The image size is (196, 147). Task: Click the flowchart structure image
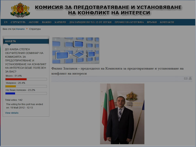tap(76, 51)
